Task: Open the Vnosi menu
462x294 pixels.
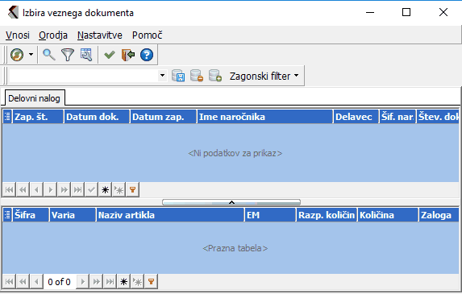Action: coord(18,35)
